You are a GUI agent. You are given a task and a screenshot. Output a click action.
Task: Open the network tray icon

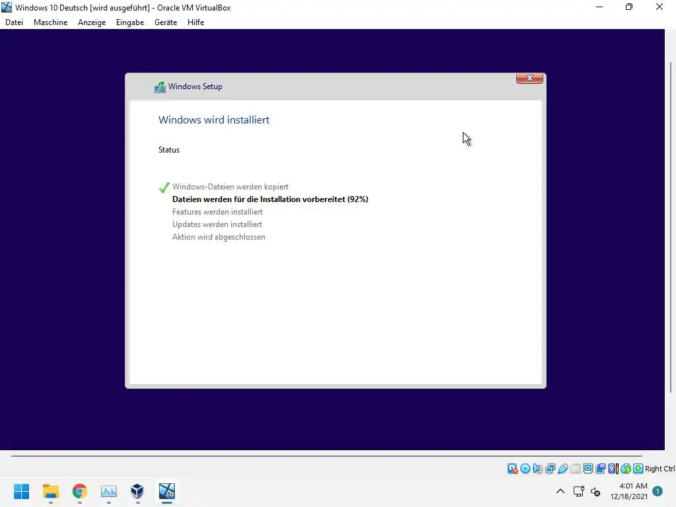579,491
